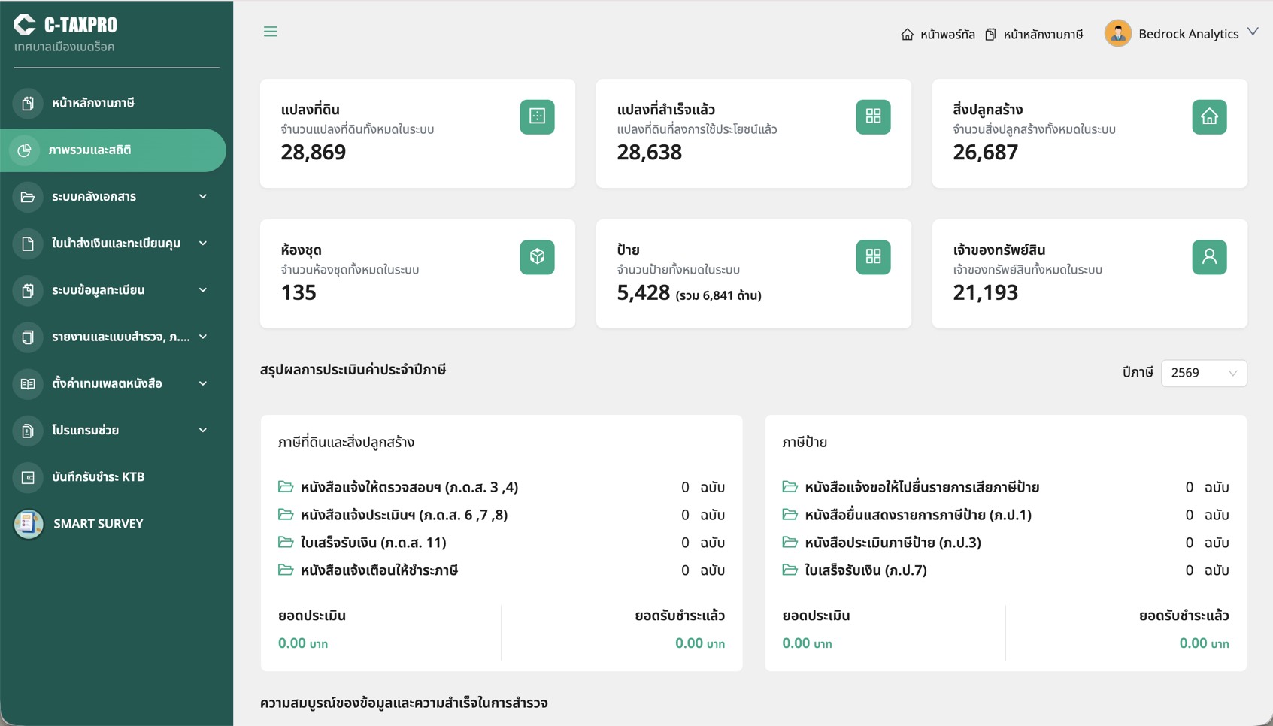Viewport: 1273px width, 726px height.
Task: Expand the ตั้งค่าเทมเพลตหนังสือ menu section
Action: [x=113, y=384]
